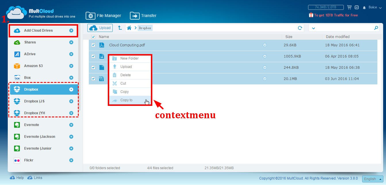Open the Links link
386x185 pixels.
[38, 178]
